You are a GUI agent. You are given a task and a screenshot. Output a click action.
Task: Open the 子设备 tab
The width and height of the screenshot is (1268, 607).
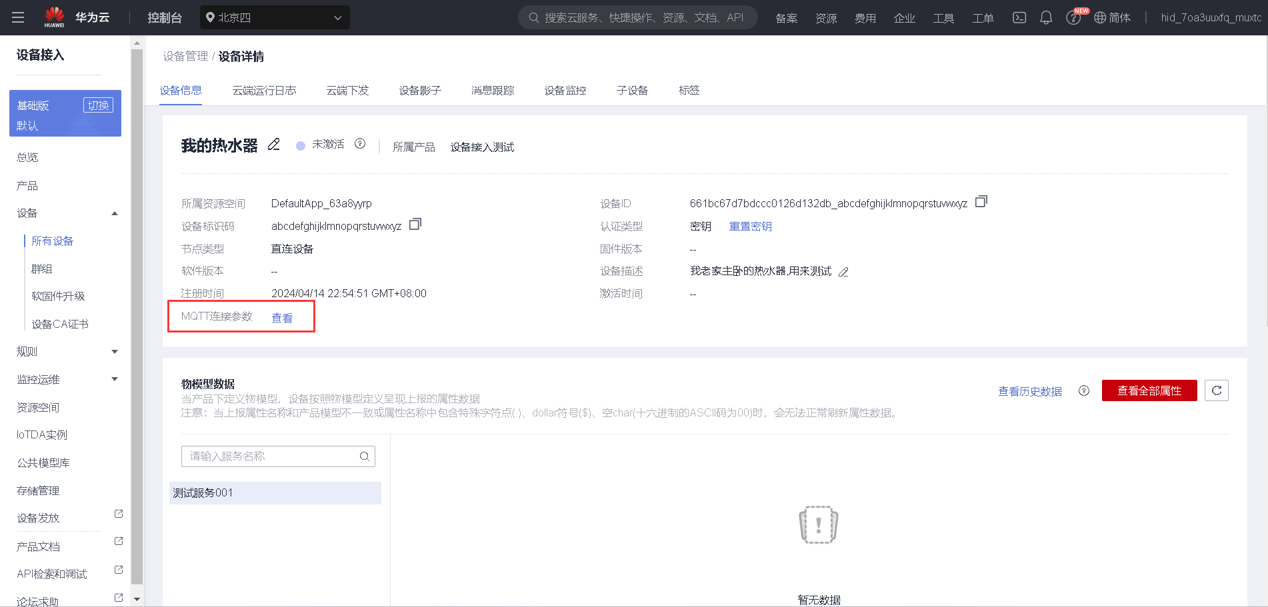coord(632,91)
